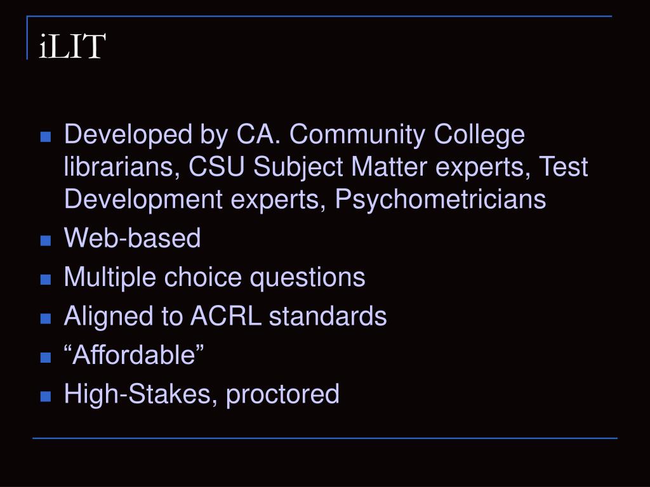Click the square bullet beside Affordable
Screen dimensions: 650x487
point(46,358)
